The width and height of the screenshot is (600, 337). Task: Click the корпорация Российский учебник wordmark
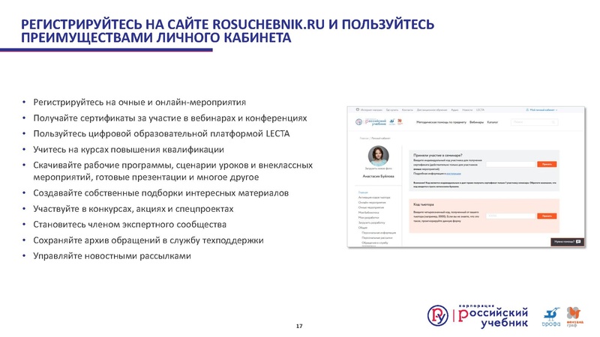coord(493,316)
